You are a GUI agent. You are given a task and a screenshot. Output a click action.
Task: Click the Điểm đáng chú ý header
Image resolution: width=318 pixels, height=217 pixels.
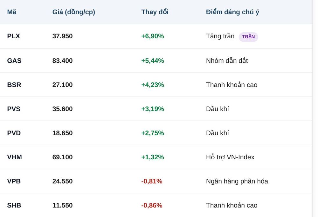coord(232,12)
